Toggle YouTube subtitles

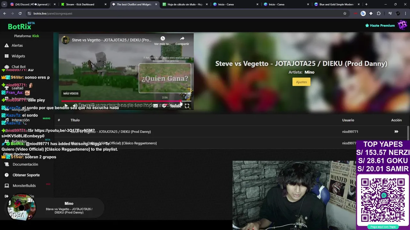(155, 106)
